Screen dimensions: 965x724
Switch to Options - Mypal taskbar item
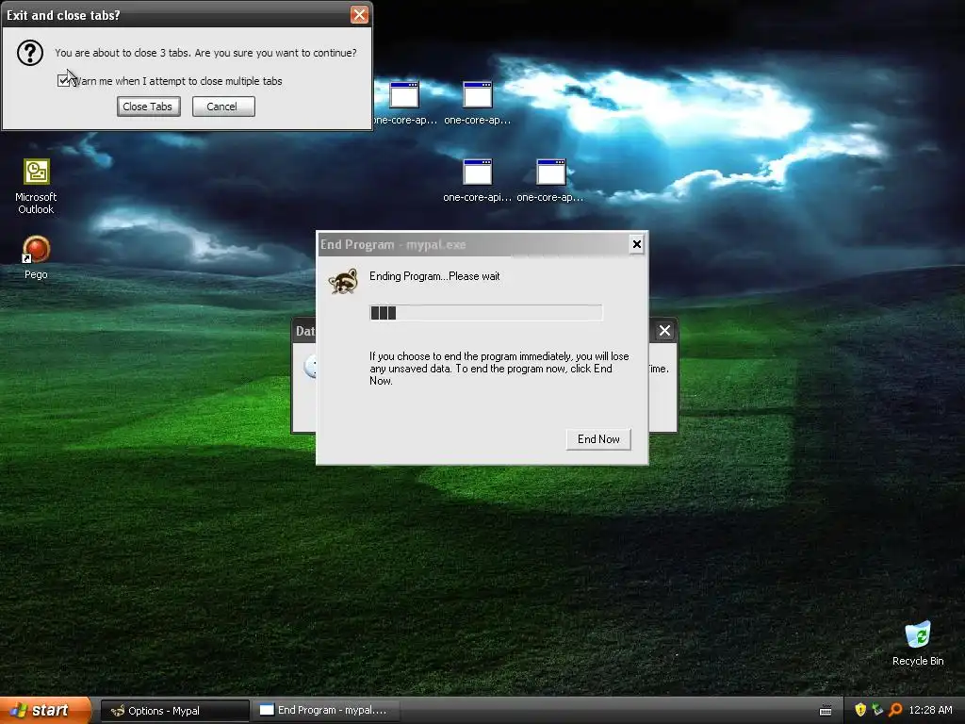pyautogui.click(x=175, y=711)
